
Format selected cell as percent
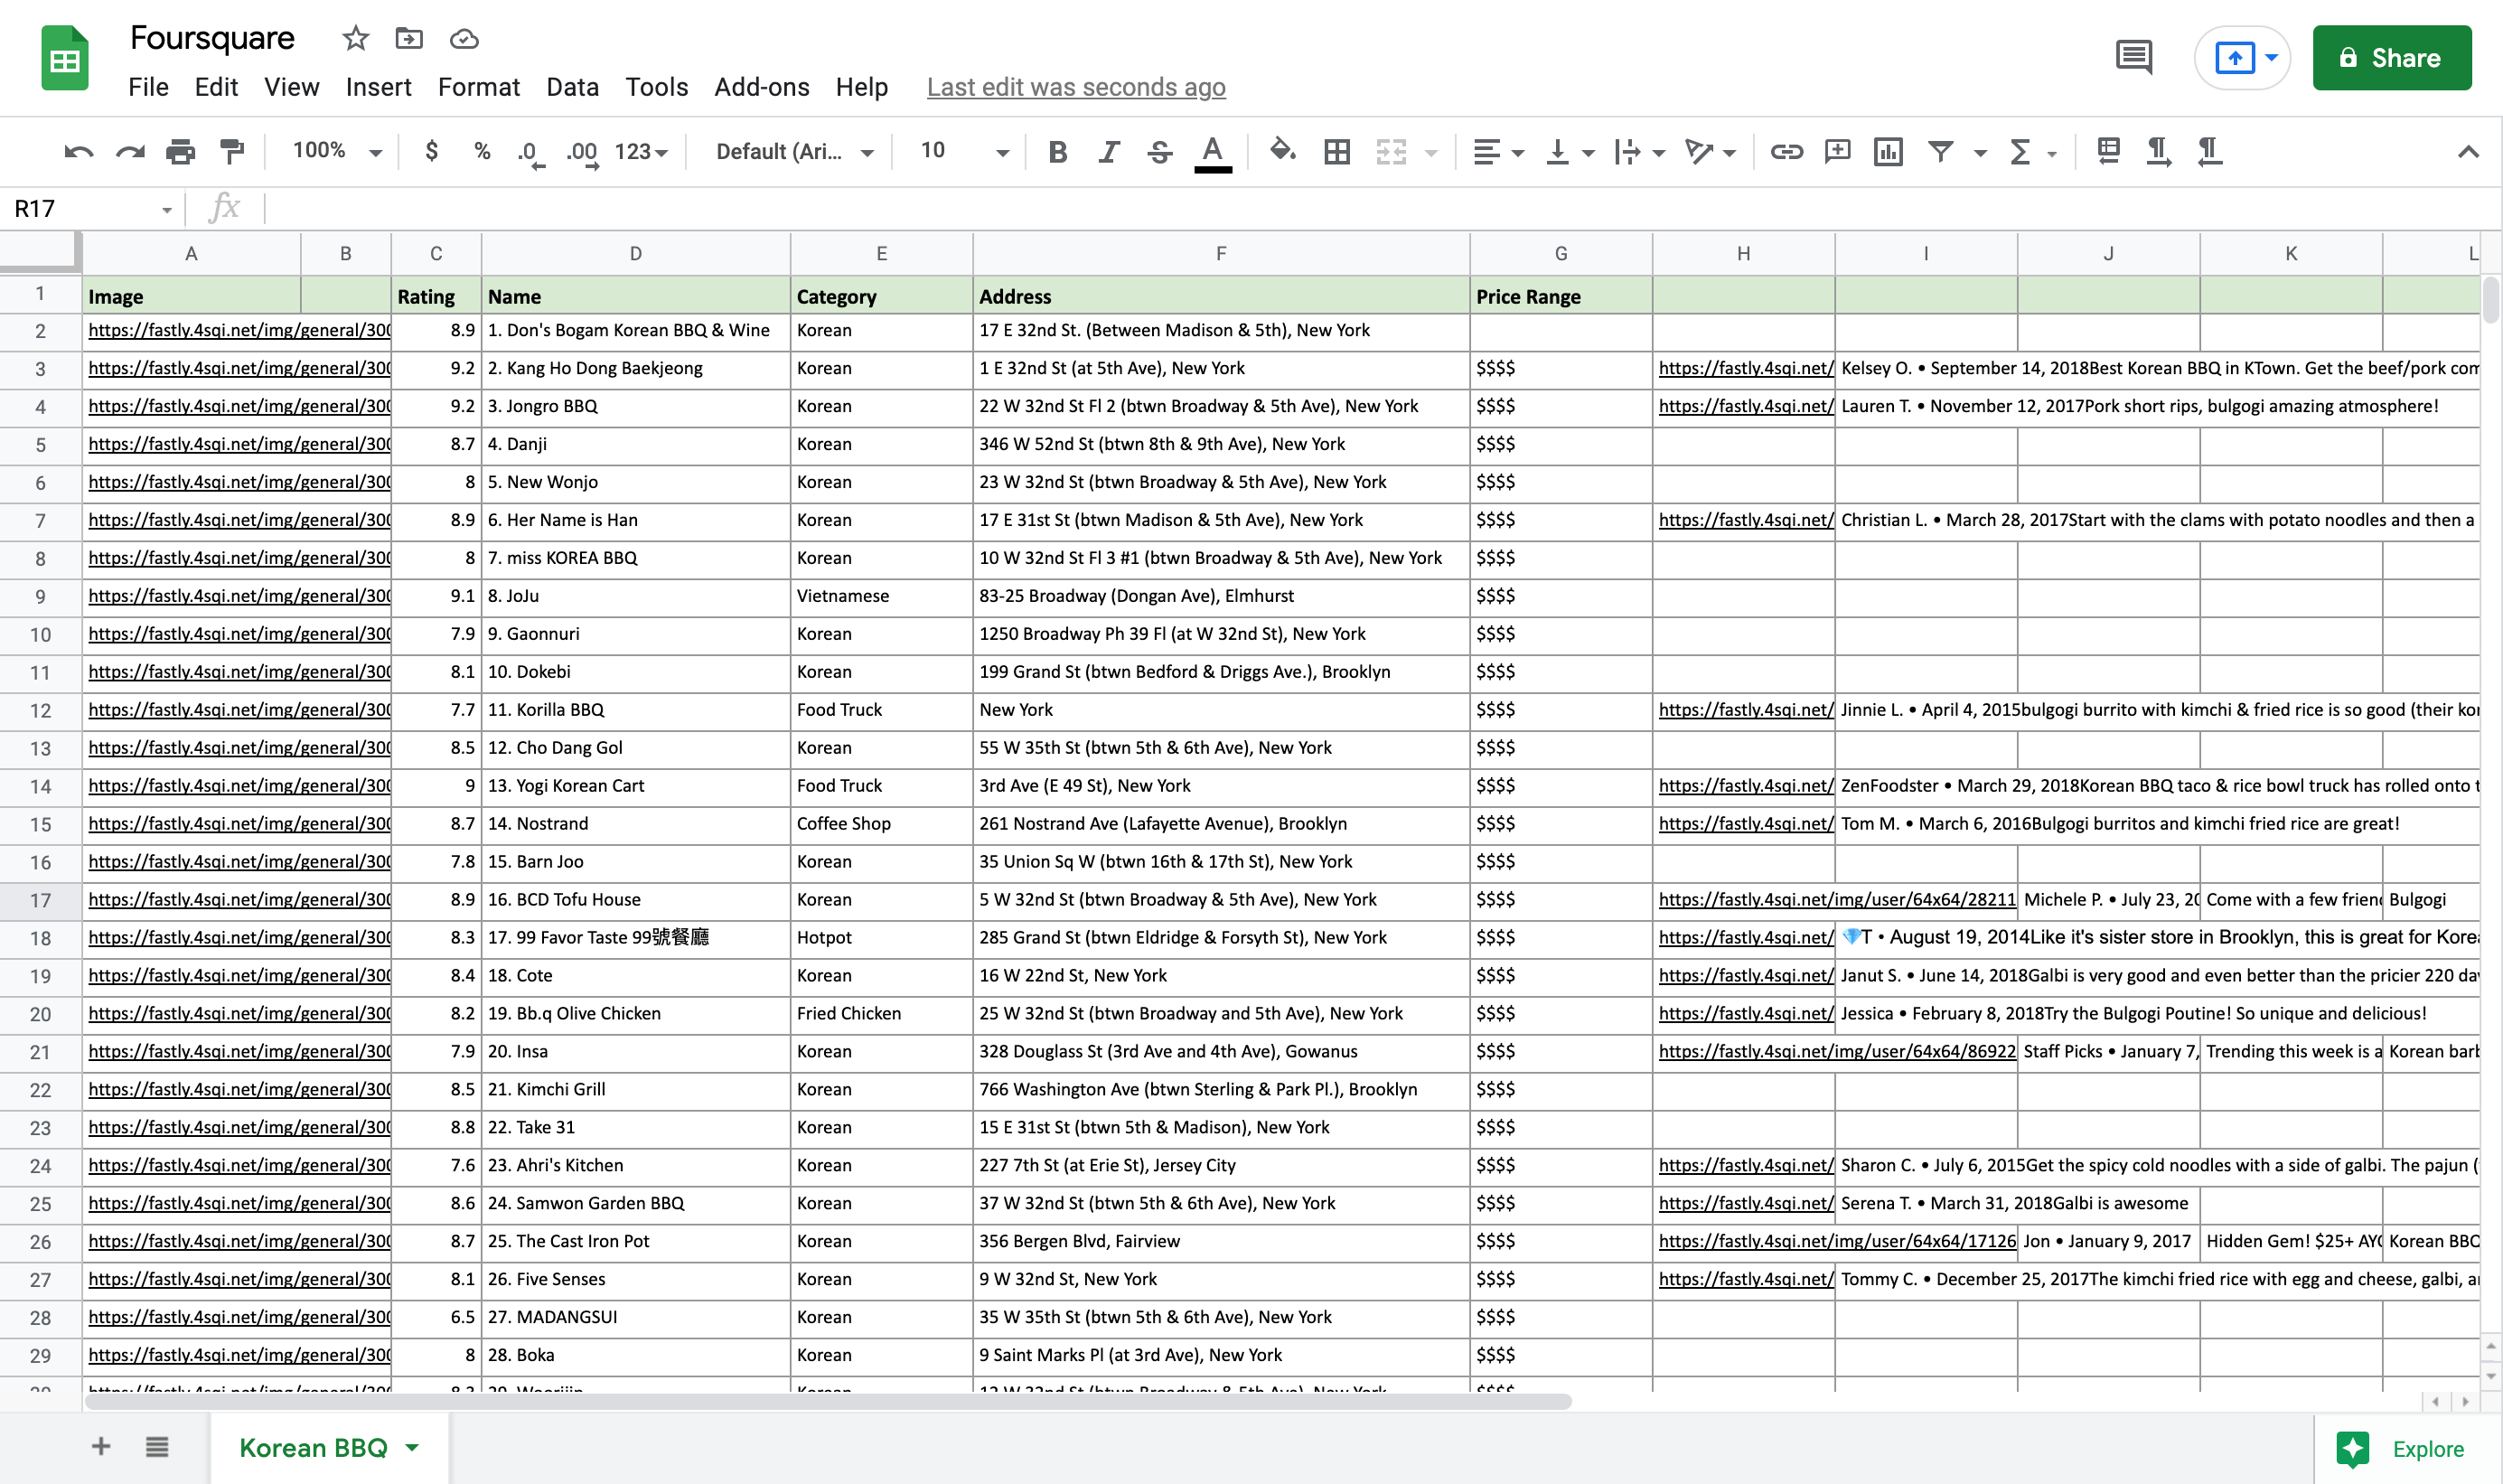coord(483,151)
